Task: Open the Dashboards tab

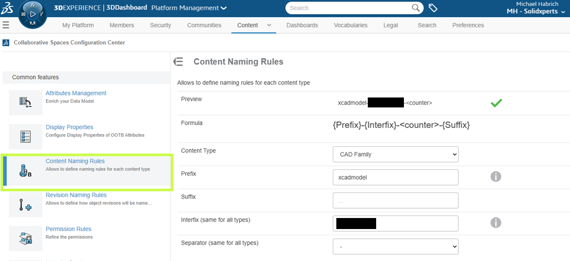Action: coord(302,25)
